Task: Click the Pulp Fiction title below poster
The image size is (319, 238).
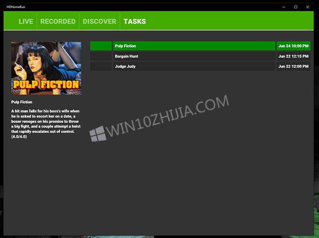Action: coord(22,102)
